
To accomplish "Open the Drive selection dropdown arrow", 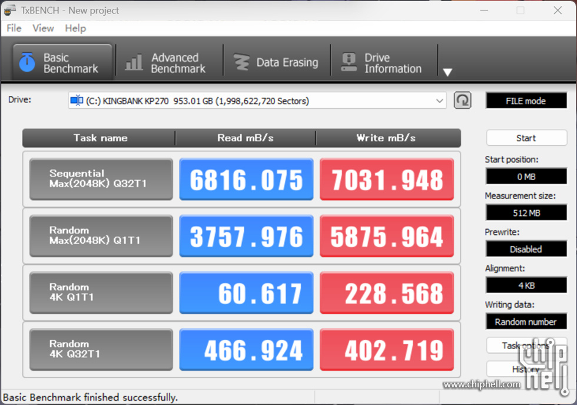I will (x=439, y=101).
